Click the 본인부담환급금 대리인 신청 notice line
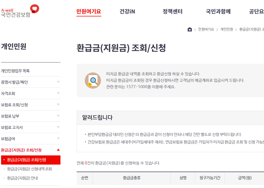The image size is (264, 188). pyautogui.click(x=165, y=134)
